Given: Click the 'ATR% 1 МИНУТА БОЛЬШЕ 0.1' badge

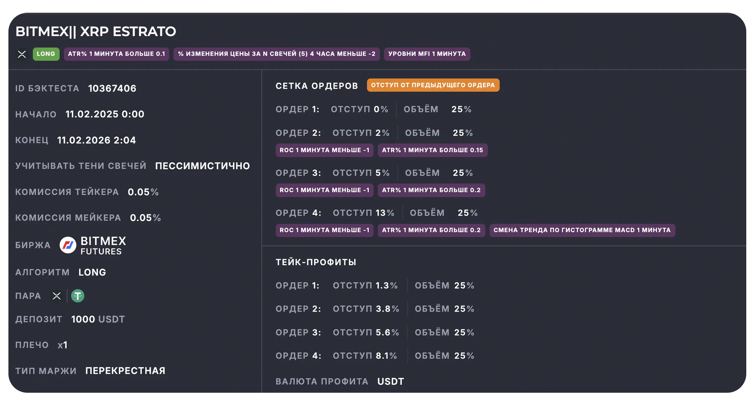Looking at the screenshot, I should point(116,54).
